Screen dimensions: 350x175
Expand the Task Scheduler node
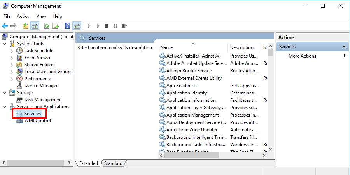[x=12, y=51]
